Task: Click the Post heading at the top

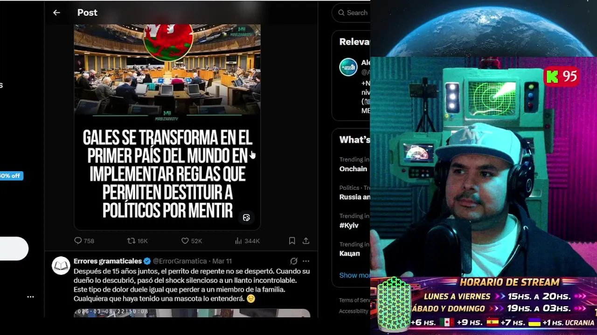Action: click(87, 13)
